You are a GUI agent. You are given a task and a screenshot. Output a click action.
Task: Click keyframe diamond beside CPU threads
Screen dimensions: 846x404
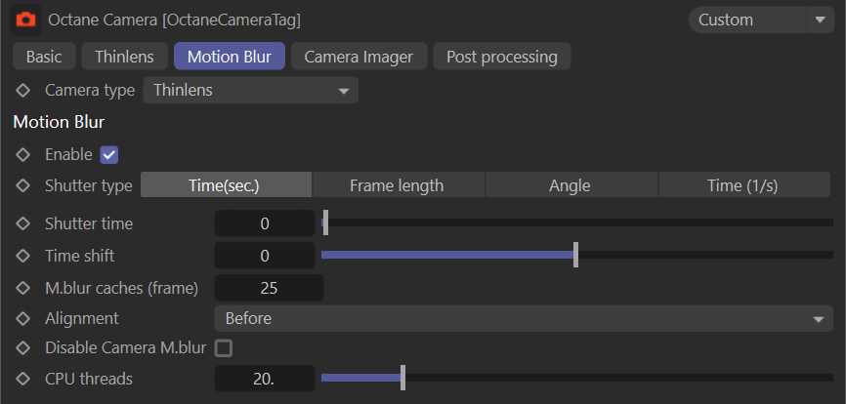tap(23, 379)
